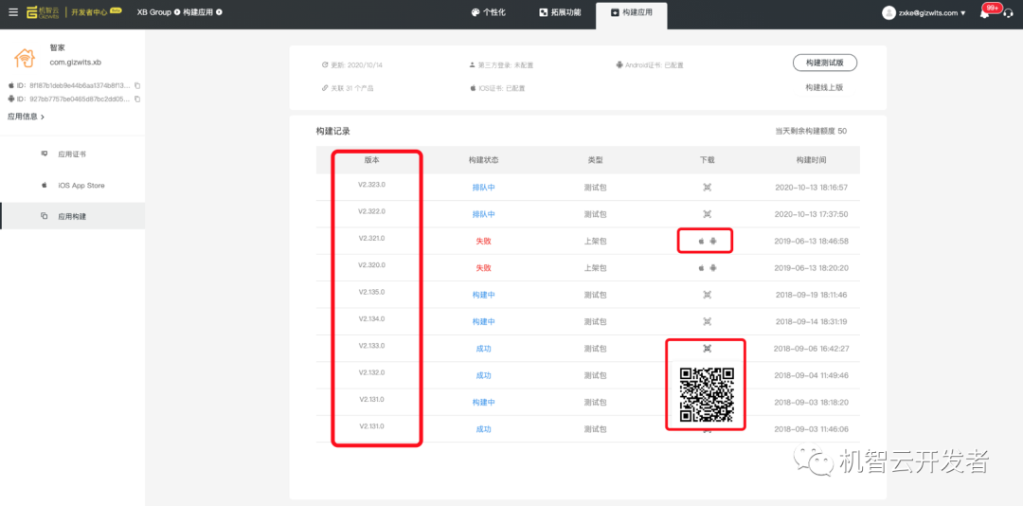The height and width of the screenshot is (506, 1023).
Task: Switch to the 个性化 tab
Action: click(489, 12)
